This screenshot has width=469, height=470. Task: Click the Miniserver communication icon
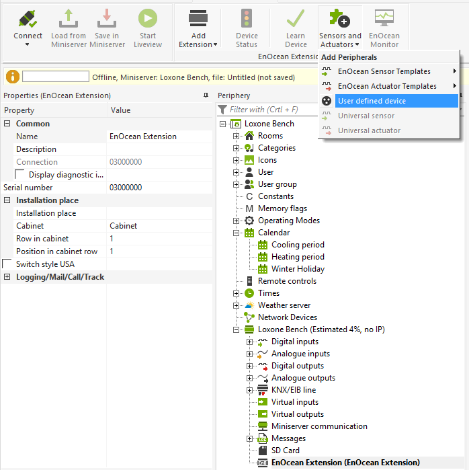[x=263, y=426]
